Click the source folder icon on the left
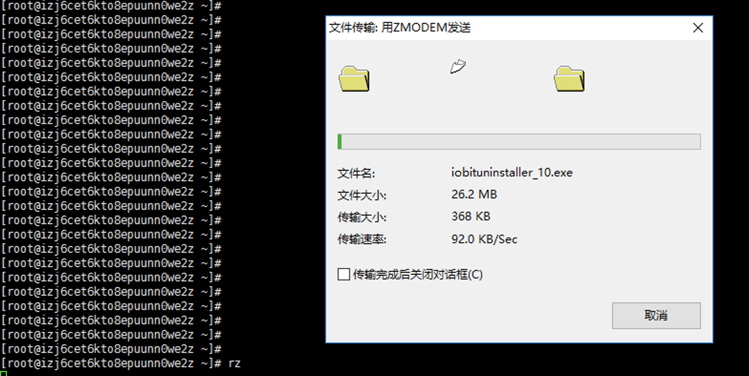 [354, 79]
